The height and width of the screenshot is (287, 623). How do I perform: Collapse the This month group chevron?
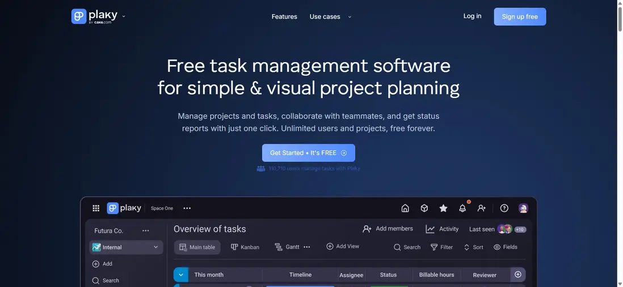pos(181,275)
